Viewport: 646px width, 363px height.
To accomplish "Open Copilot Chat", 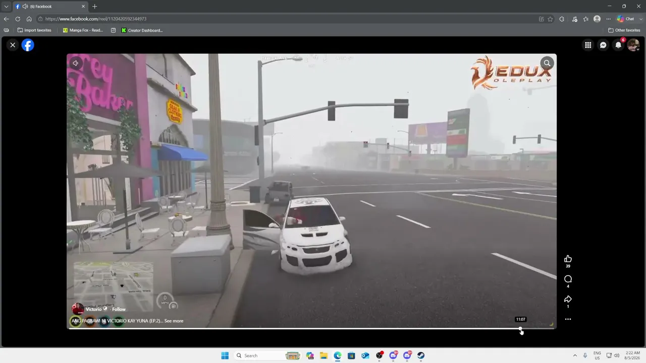I will [626, 19].
